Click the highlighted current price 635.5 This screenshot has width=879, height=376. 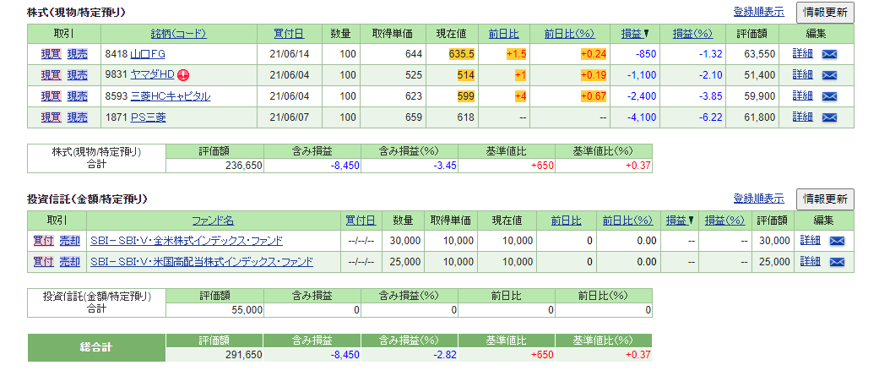(462, 54)
